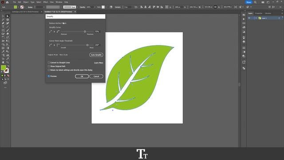
Task: Select the Free Transform tool
Action: click(8, 41)
